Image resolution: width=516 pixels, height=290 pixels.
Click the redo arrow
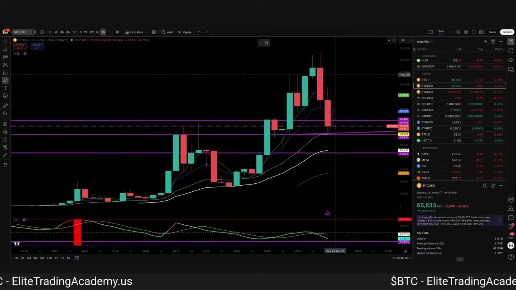207,32
